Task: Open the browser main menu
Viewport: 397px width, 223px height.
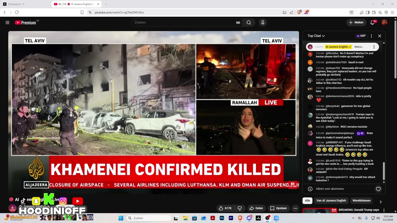Action: [x=392, y=12]
